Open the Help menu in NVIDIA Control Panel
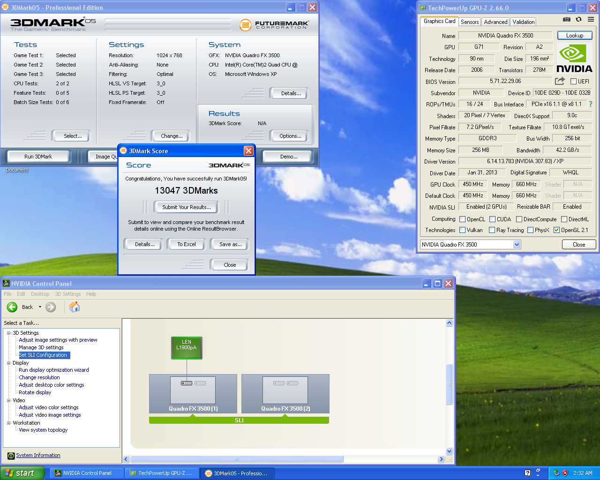Screen dimensions: 600x480 click(91, 294)
